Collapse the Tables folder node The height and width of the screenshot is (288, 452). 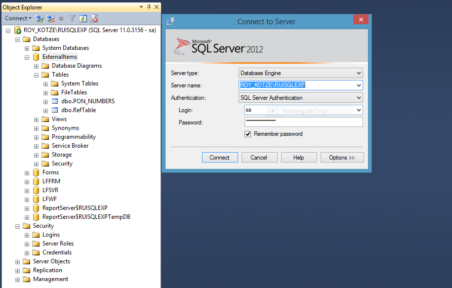click(x=36, y=75)
